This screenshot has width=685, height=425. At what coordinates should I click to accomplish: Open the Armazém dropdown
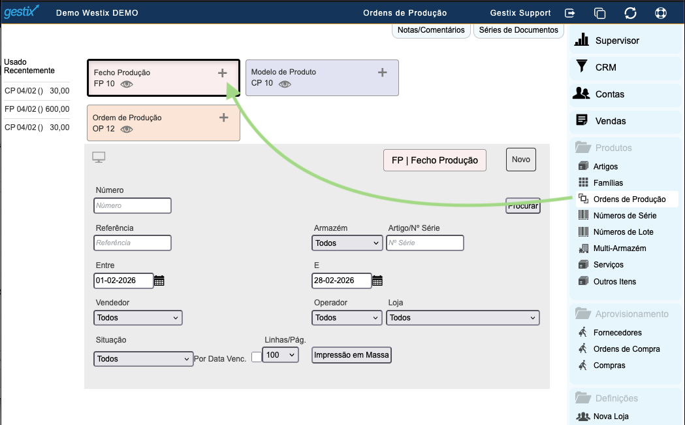coord(347,243)
